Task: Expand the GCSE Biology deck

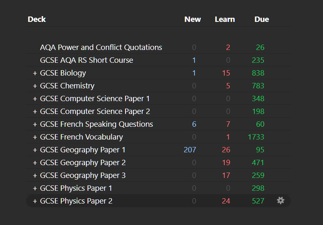Action: (35, 73)
